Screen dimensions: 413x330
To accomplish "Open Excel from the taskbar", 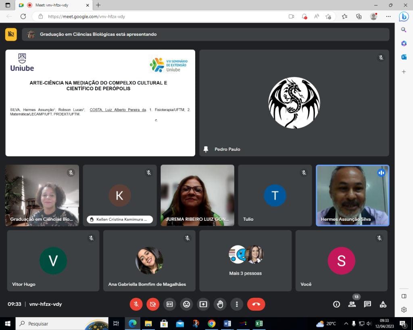I will 259,324.
